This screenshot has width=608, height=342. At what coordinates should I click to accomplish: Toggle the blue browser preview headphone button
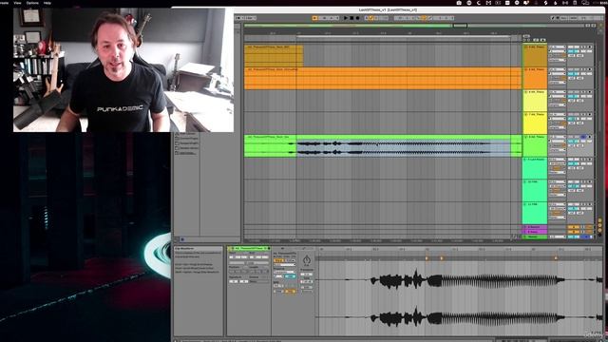(x=183, y=239)
